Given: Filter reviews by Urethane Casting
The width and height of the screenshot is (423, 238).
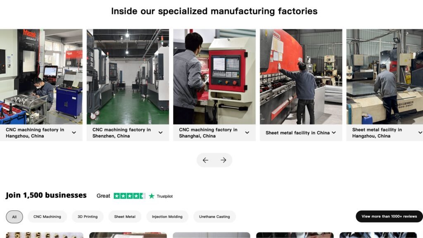Looking at the screenshot, I should (x=214, y=217).
